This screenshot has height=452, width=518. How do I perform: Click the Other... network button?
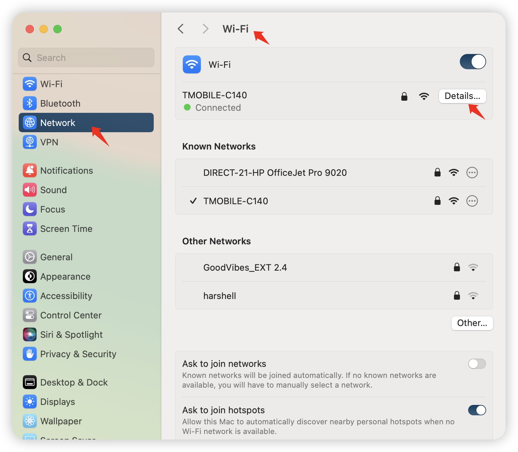[472, 323]
